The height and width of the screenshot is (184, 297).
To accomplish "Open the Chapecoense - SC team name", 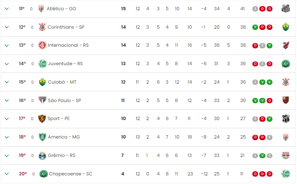I will 70,174.
